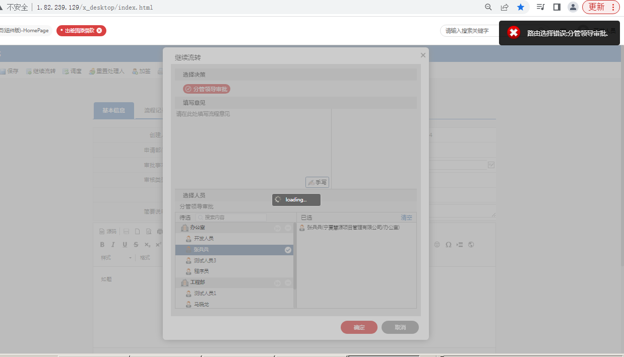
Task: Click the red error icon in the notification
Action: click(514, 33)
